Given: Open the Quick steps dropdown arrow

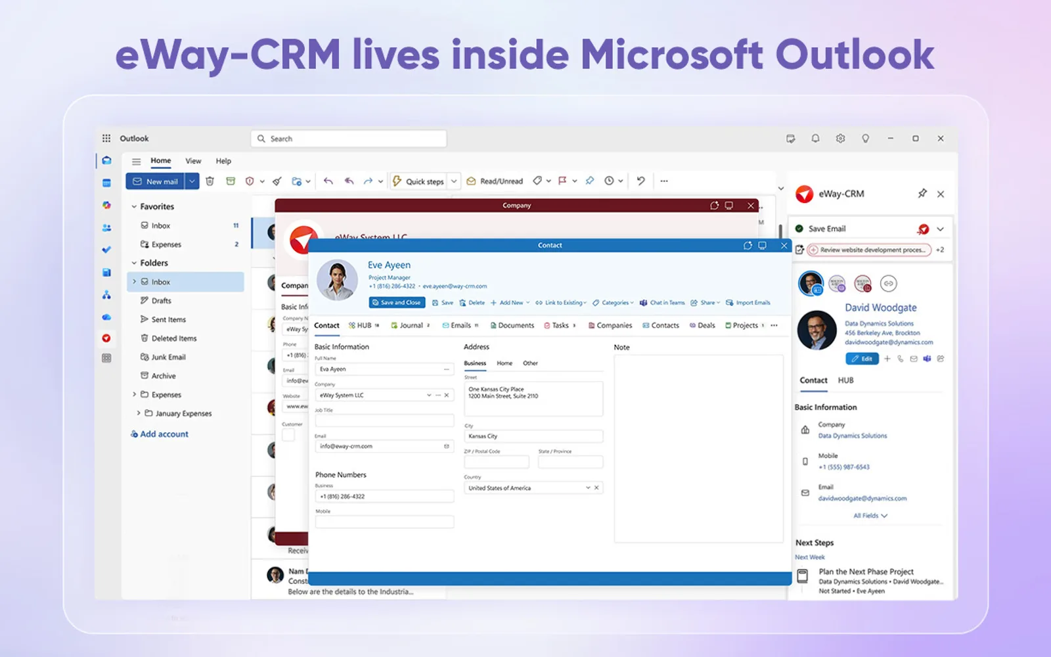Looking at the screenshot, I should point(454,181).
